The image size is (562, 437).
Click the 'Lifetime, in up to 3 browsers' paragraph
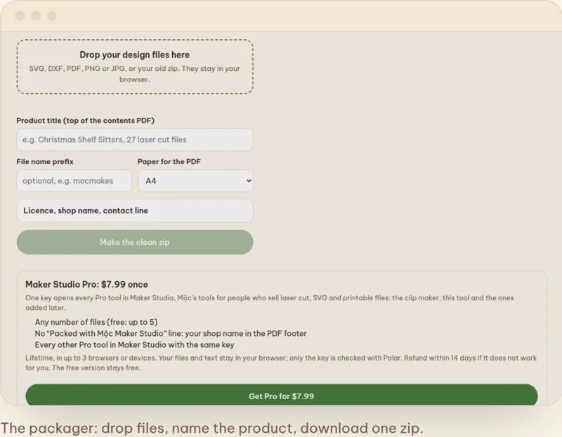pos(281,363)
